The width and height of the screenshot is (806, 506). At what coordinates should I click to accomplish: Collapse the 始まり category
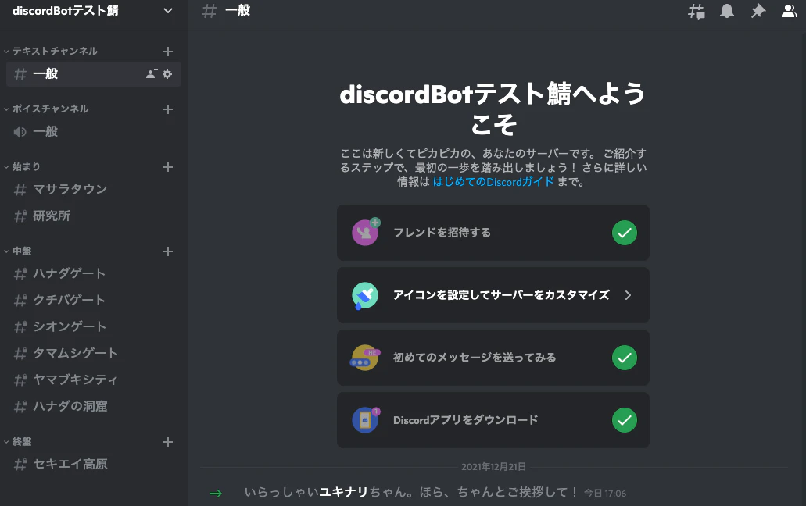(22, 167)
